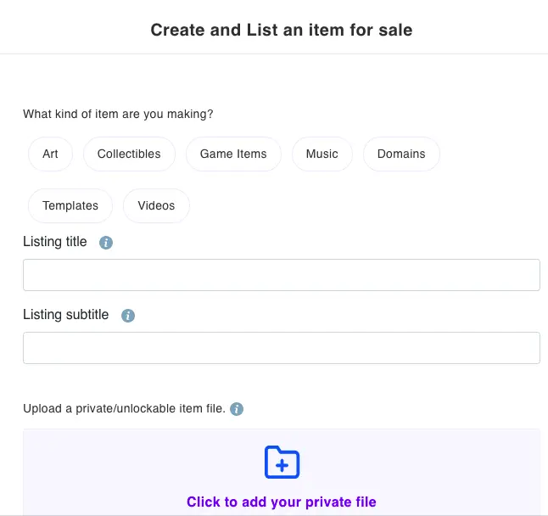548x516 pixels.
Task: Click the 'Listing title' label text
Action: coord(55,242)
